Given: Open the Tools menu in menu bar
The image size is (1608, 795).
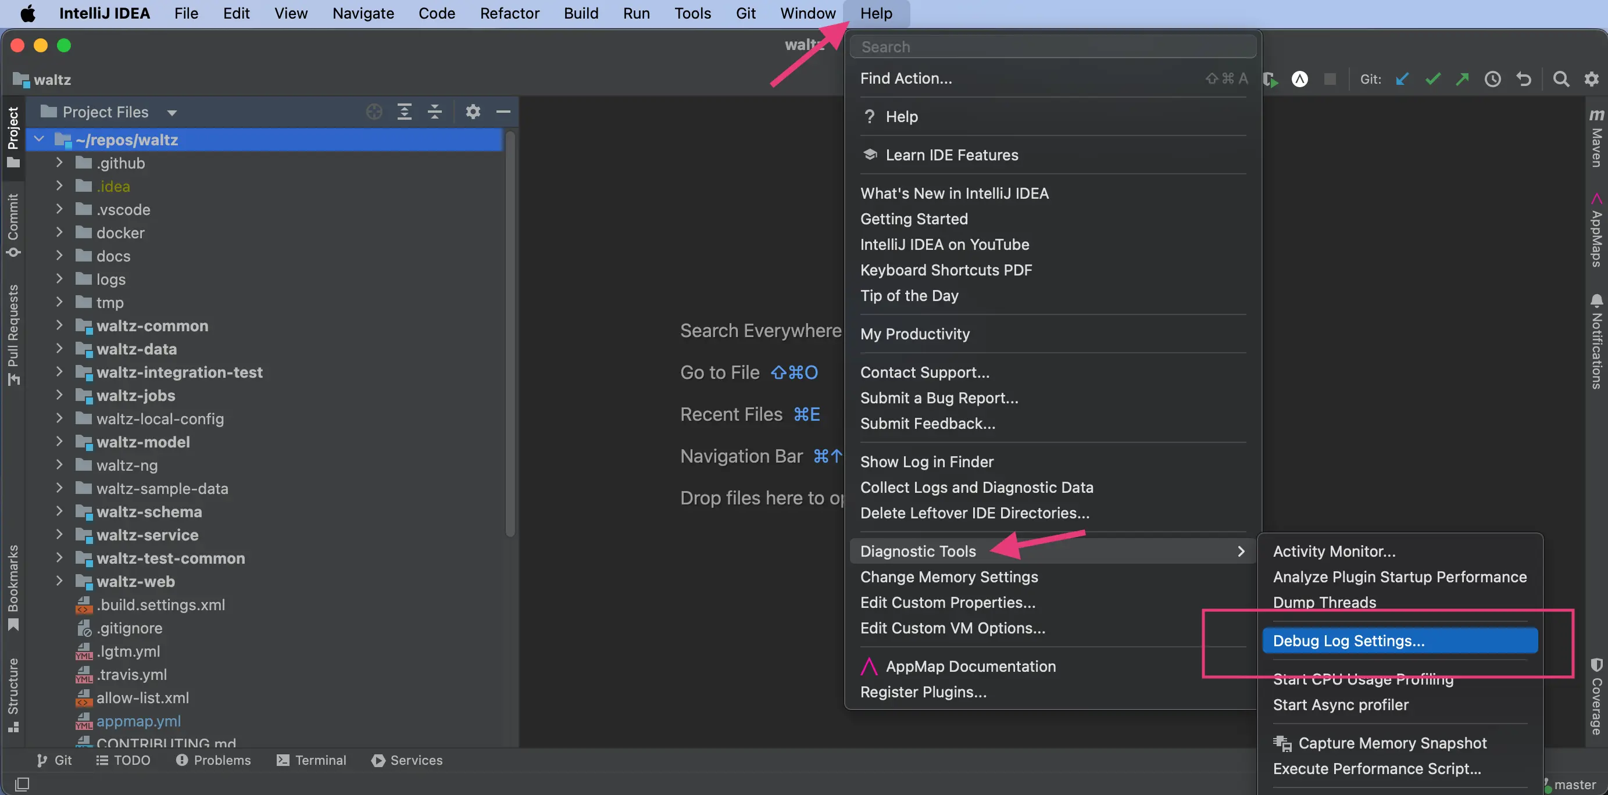Looking at the screenshot, I should (692, 13).
